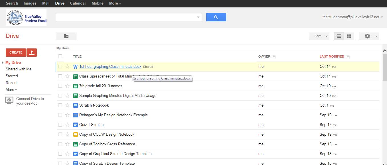
Task: Expand the My Drive folder tree arrow
Action: [3, 63]
